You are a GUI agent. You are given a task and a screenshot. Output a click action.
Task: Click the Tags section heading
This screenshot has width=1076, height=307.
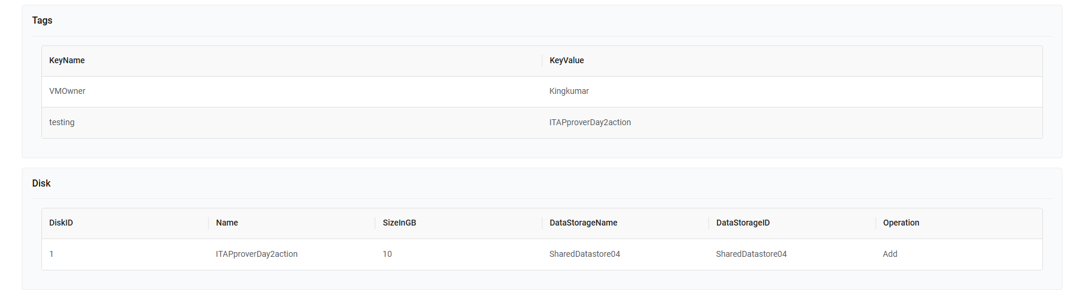pos(42,20)
